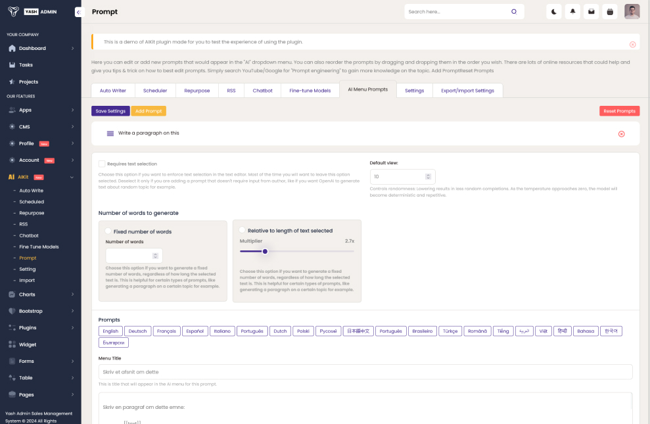Click the Charts sidebar icon

click(x=12, y=294)
